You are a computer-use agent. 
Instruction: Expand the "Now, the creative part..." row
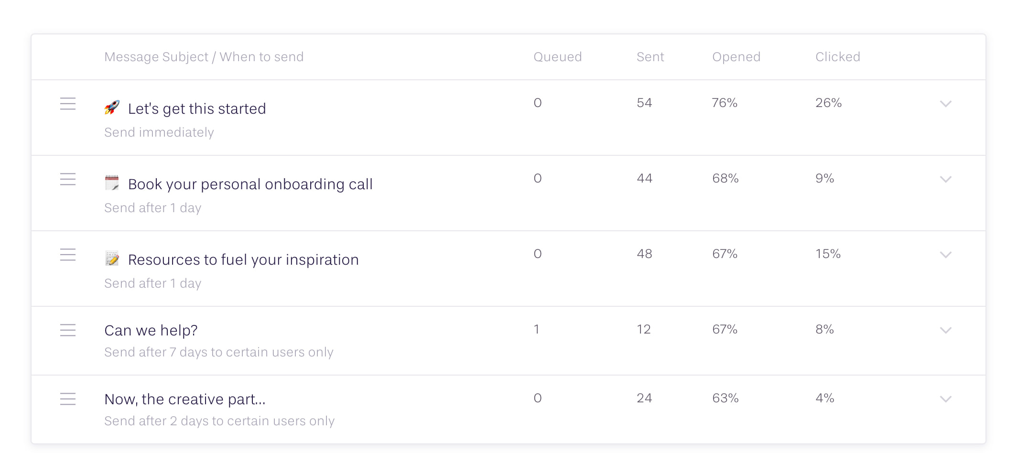point(945,399)
